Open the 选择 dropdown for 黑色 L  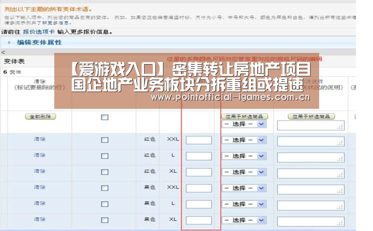pyautogui.click(x=244, y=204)
